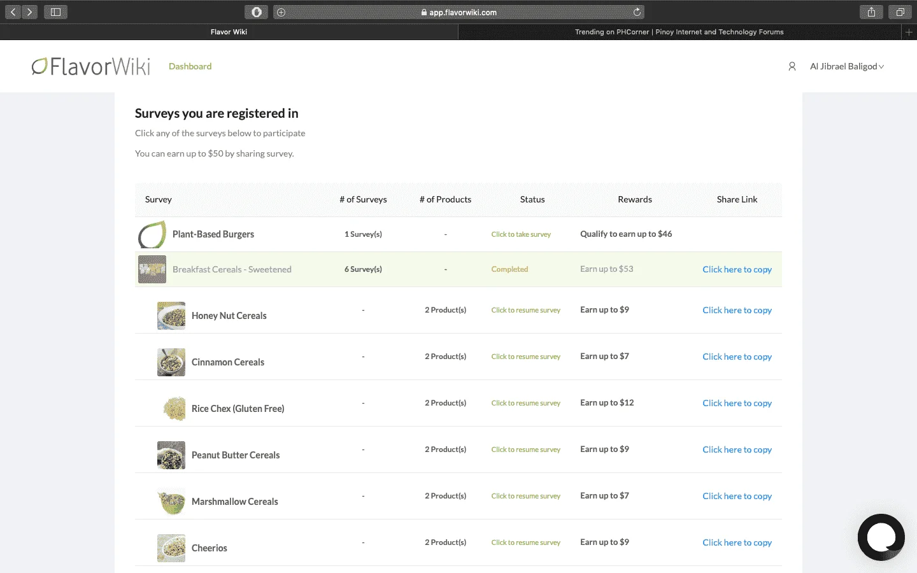This screenshot has width=917, height=573.
Task: Copy share link for Rice Chex
Action: (737, 403)
